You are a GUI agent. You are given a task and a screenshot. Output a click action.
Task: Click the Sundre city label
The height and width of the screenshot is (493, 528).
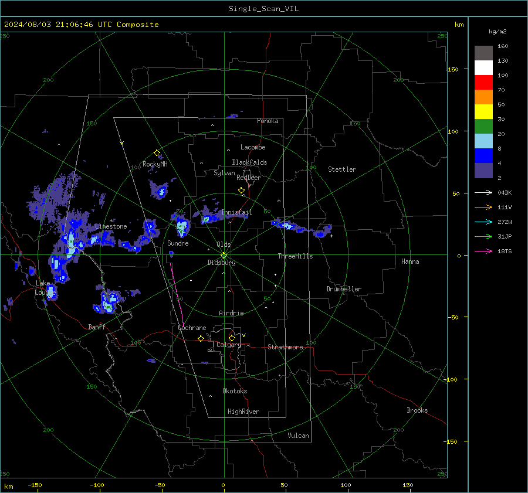click(178, 243)
